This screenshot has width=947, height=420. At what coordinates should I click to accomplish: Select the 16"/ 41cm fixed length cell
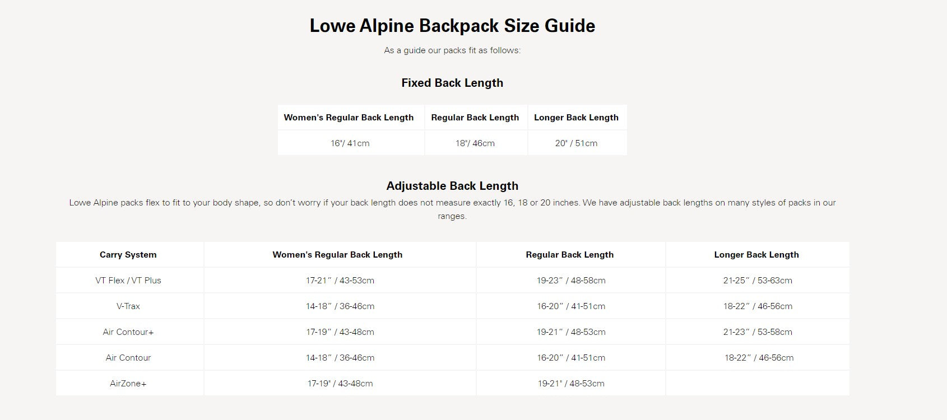click(350, 143)
